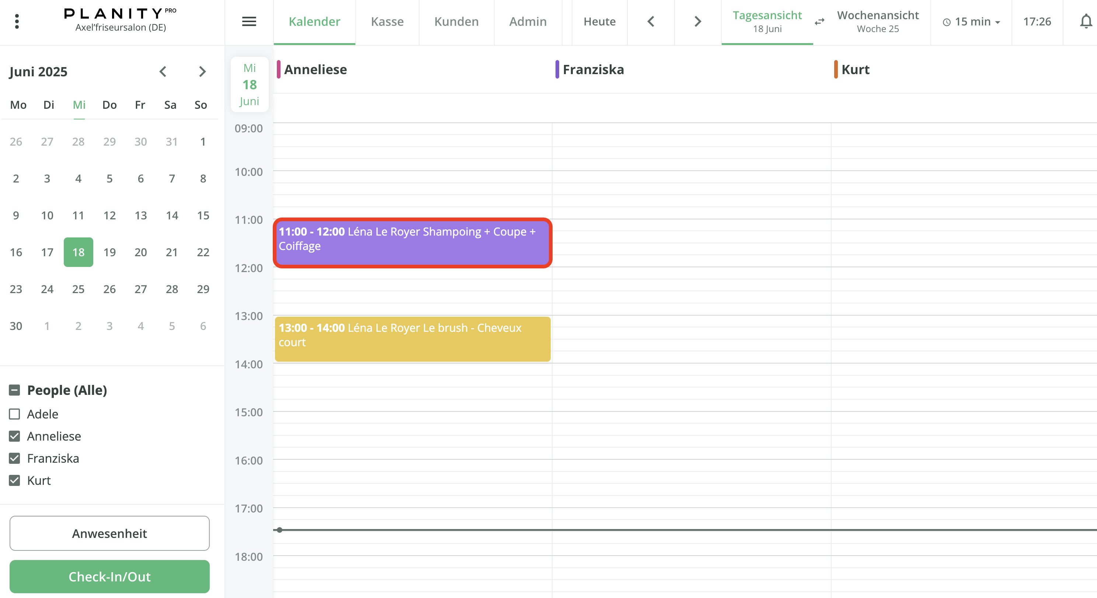
Task: Click the hamburger menu icon
Action: point(249,21)
